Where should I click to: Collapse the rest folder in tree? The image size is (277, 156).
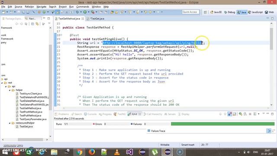(x=2, y=83)
